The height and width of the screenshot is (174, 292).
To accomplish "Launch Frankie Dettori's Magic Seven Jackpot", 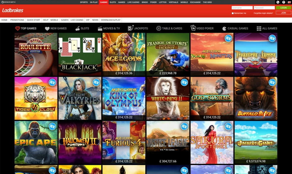I will (x=168, y=54).
